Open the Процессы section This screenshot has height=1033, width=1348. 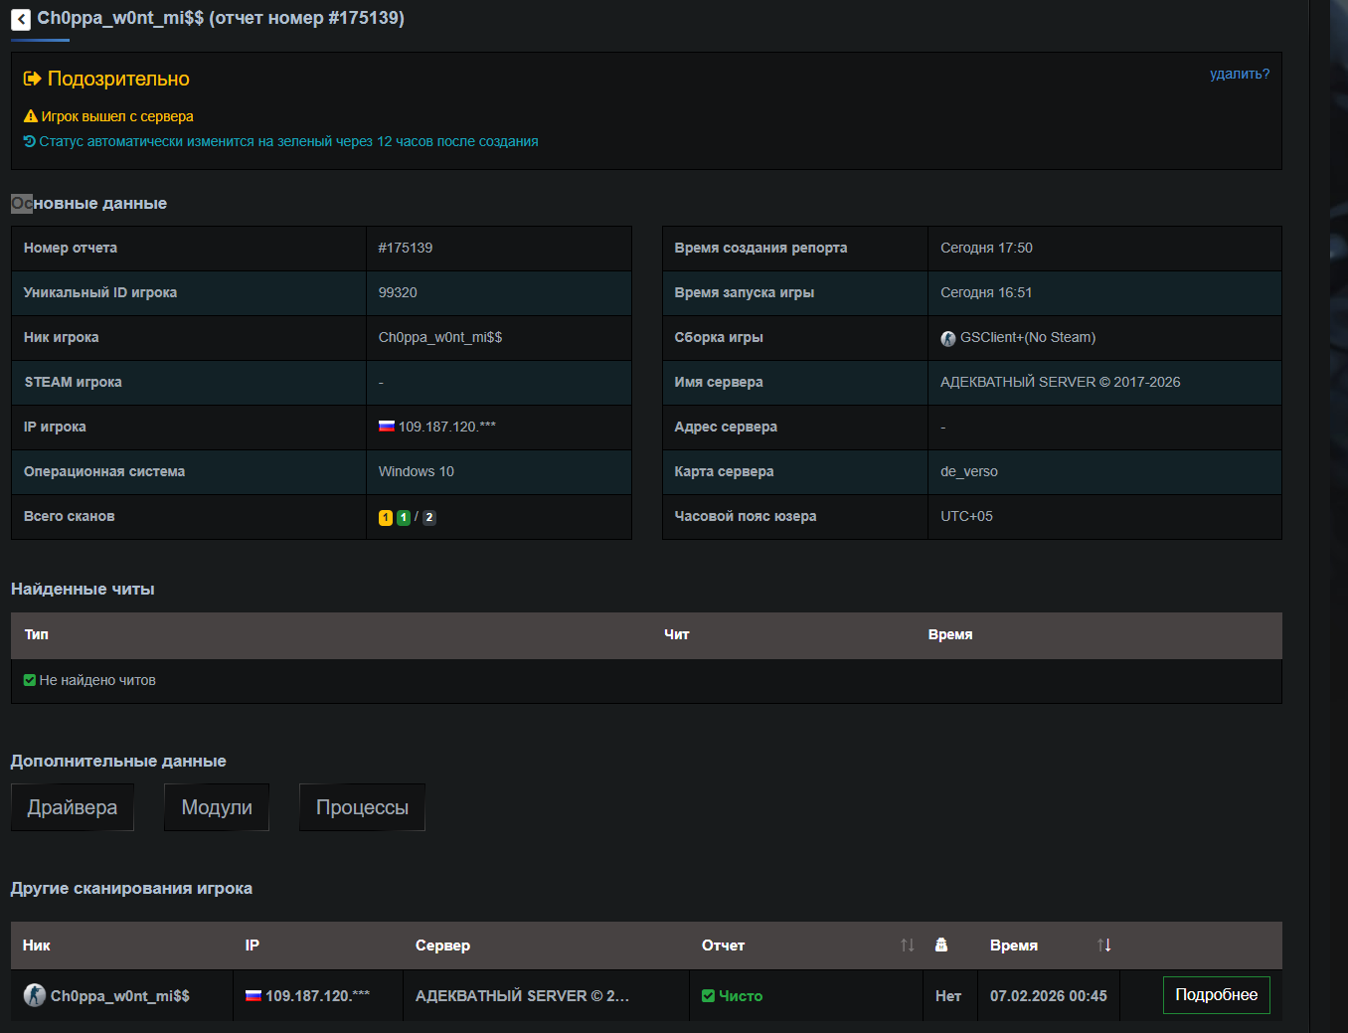tap(362, 807)
